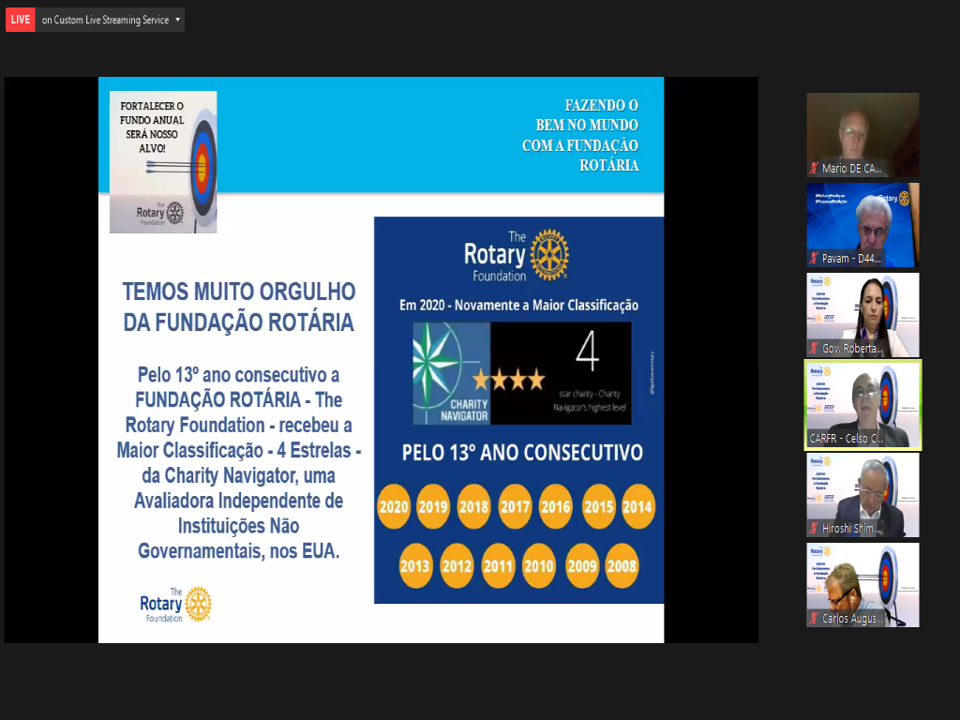960x720 pixels.
Task: Click muted mic icon on Hiroshi Shim tile
Action: 814,529
